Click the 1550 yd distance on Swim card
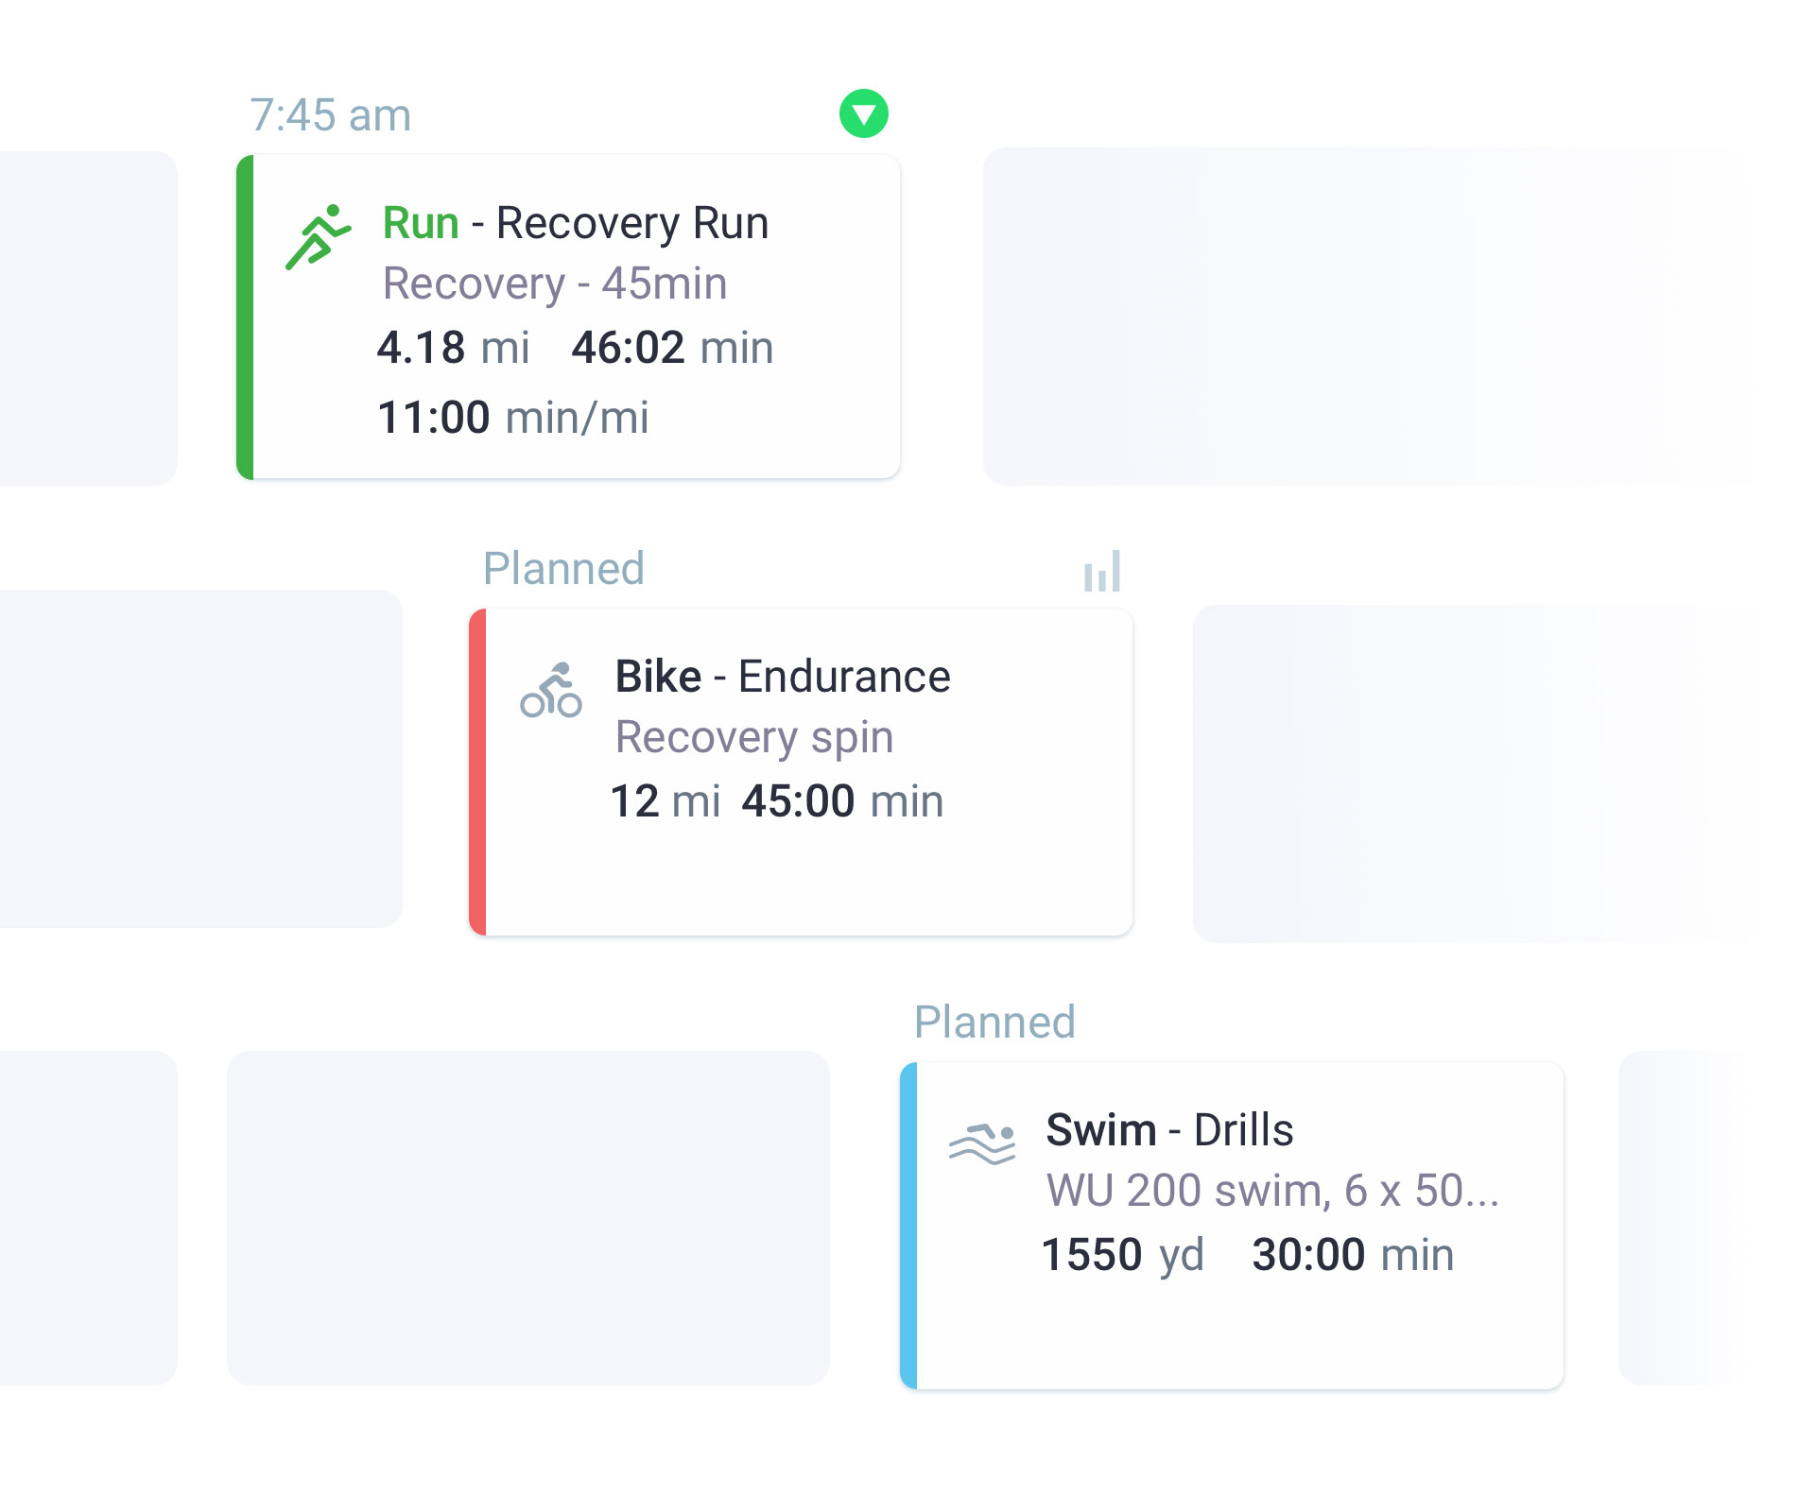 click(1122, 1255)
